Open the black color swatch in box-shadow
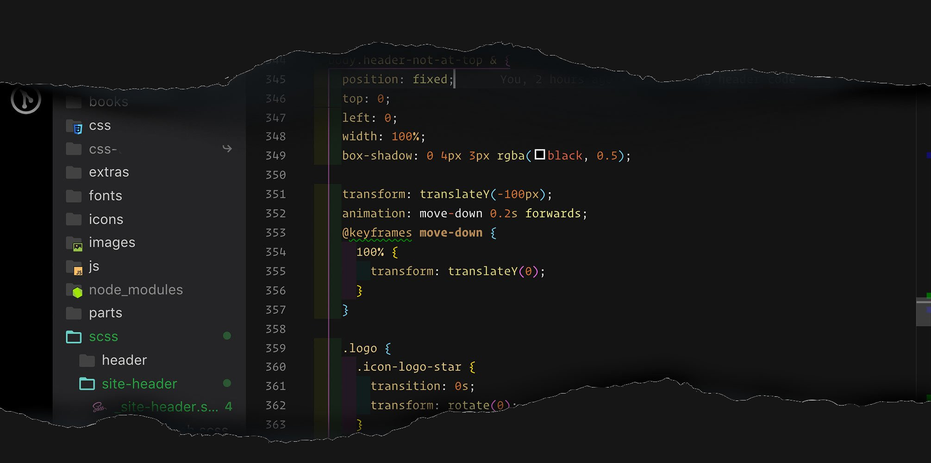This screenshot has width=931, height=463. point(540,155)
